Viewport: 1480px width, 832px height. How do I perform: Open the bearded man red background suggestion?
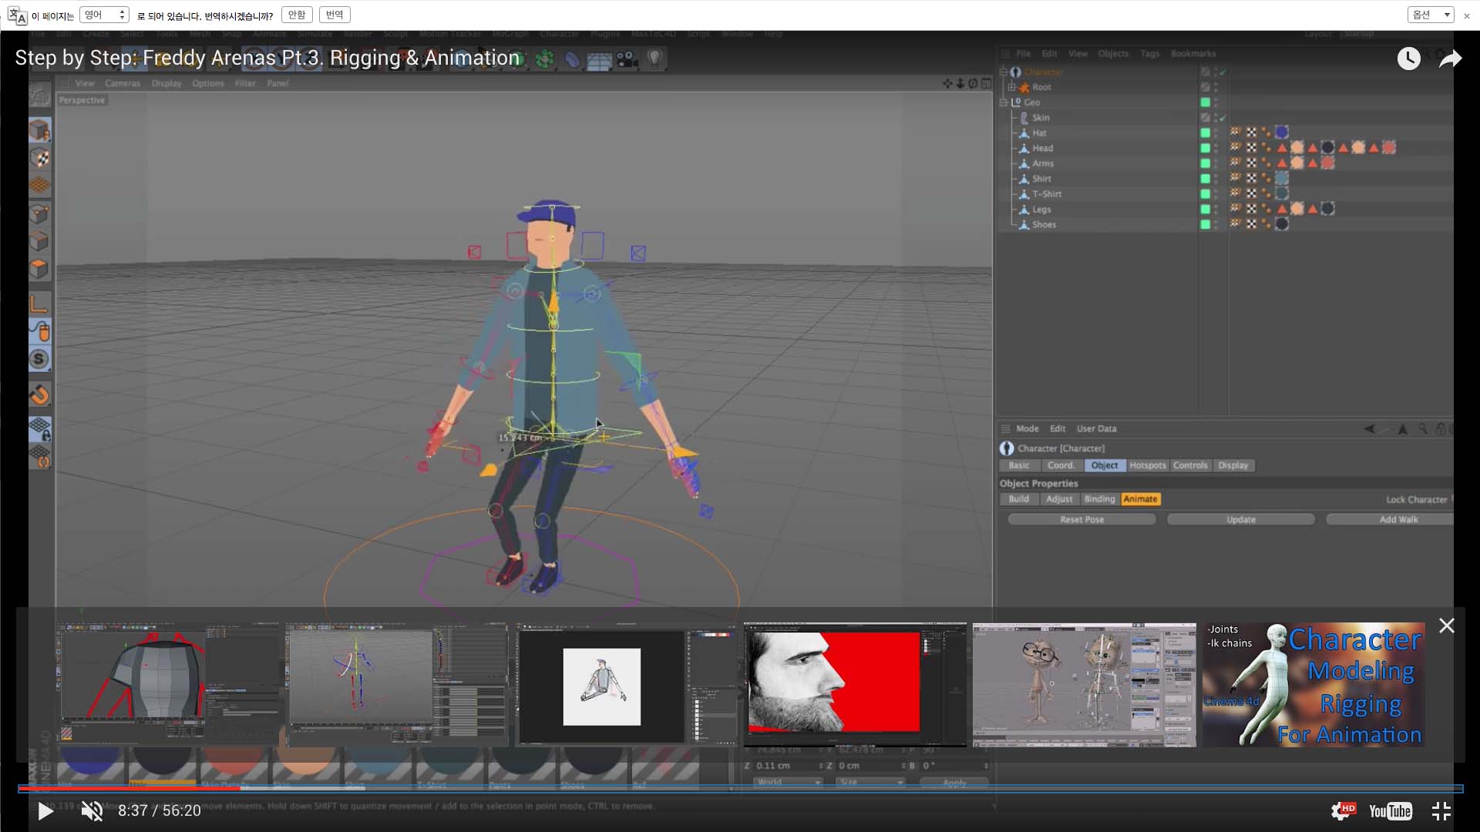point(855,684)
